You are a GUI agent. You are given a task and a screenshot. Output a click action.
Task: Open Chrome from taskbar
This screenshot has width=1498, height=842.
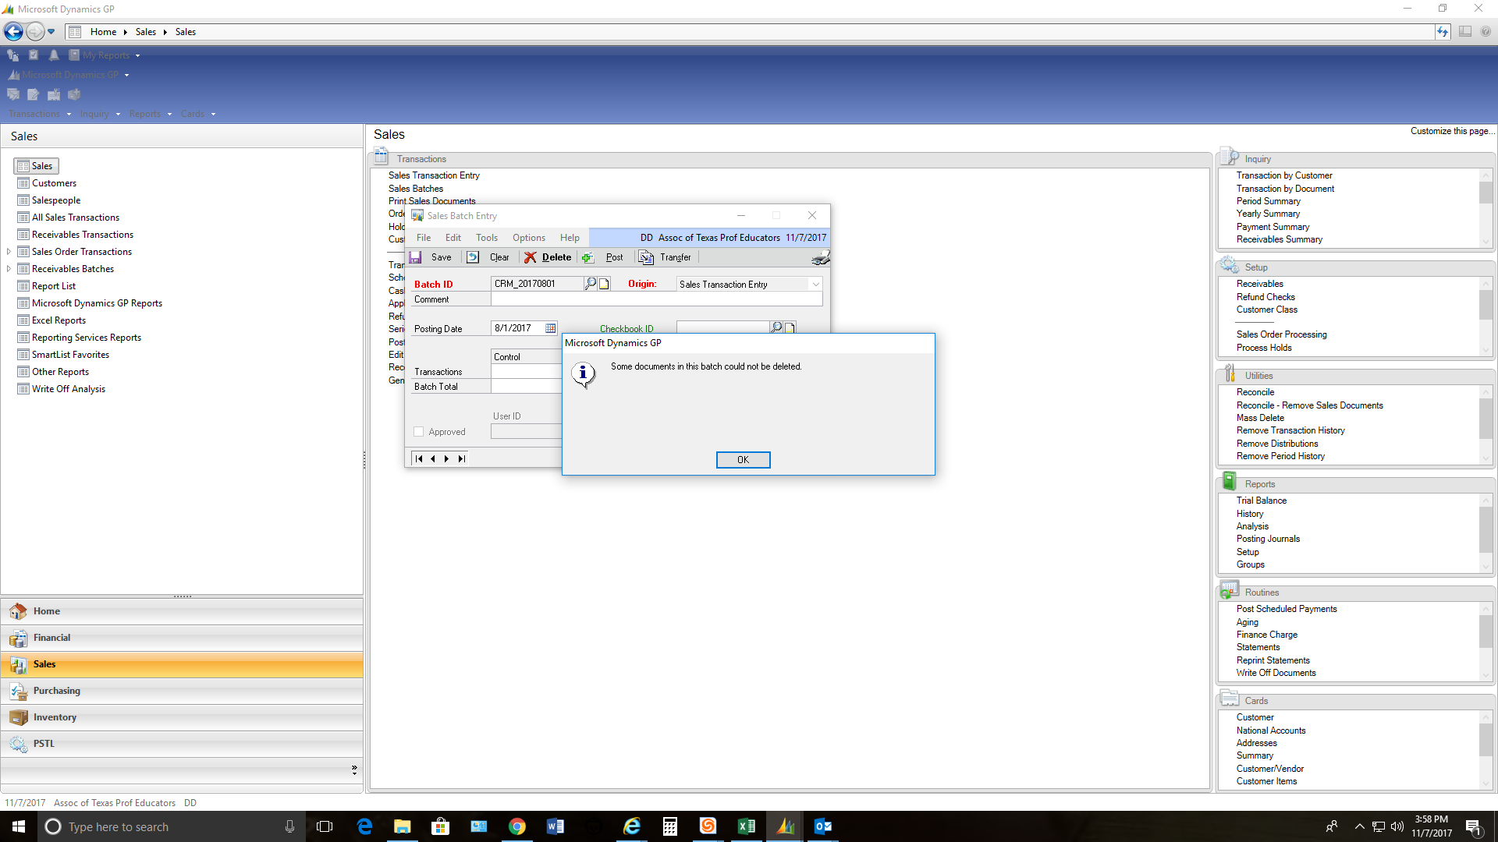[x=517, y=826]
